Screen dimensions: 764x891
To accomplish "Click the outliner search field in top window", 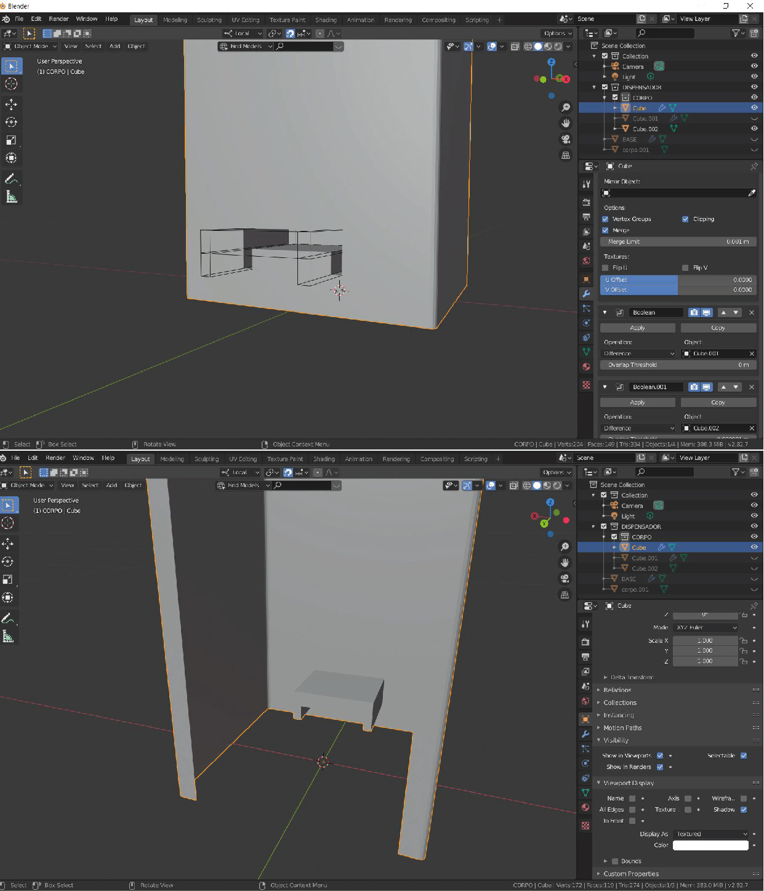I will (664, 33).
